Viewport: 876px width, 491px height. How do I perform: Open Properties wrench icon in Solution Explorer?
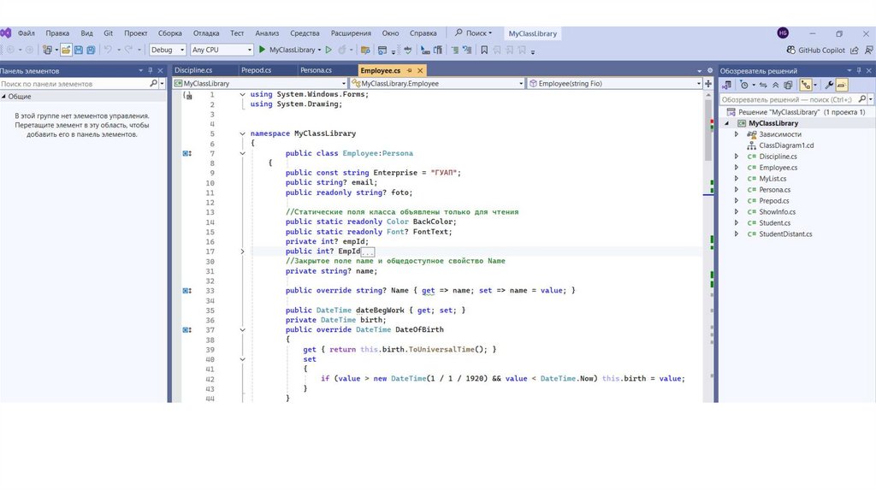pos(828,85)
